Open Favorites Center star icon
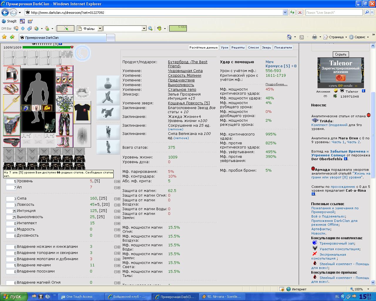Screen dimensions: 376x301 tap(4, 37)
